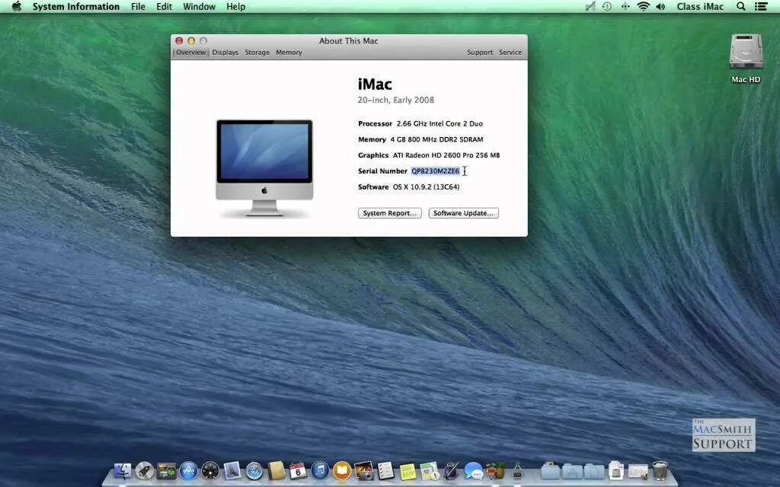Click the Software Update... button

tap(464, 213)
